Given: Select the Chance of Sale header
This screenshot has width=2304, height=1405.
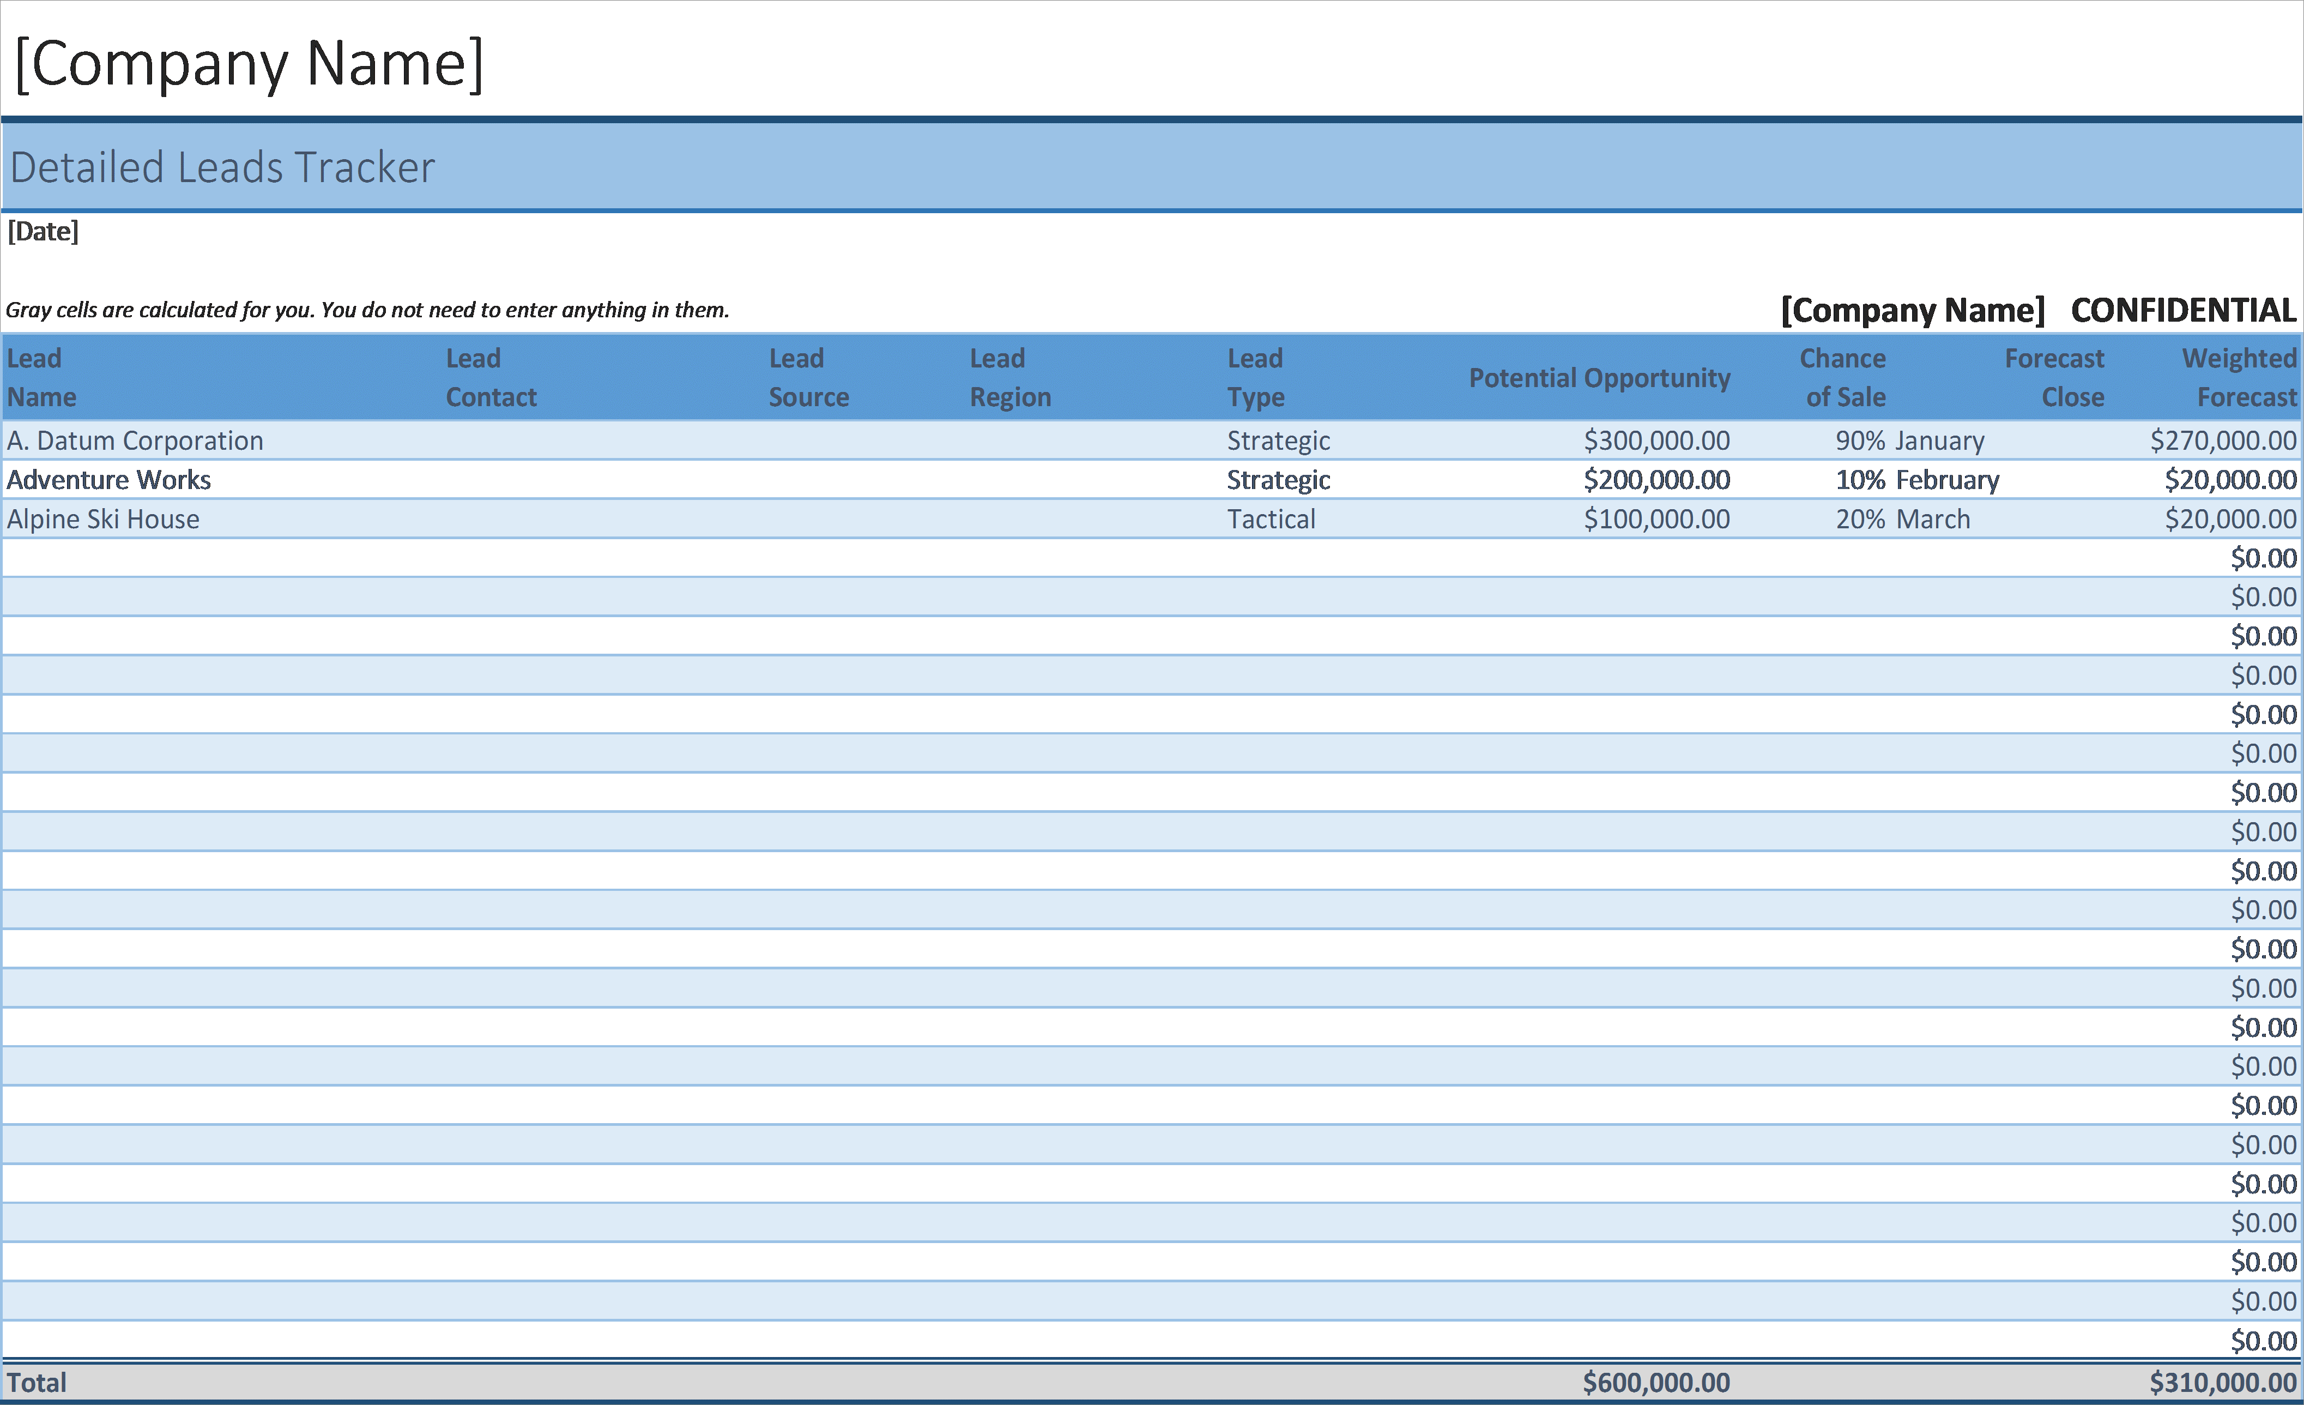Looking at the screenshot, I should (x=1843, y=378).
